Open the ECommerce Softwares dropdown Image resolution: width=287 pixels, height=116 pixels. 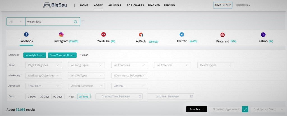point(129,76)
